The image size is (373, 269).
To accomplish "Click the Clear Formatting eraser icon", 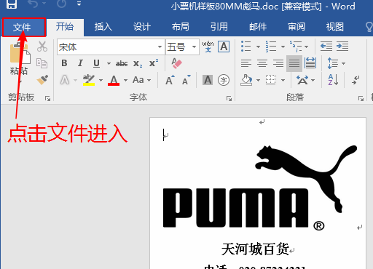I will tap(177, 63).
